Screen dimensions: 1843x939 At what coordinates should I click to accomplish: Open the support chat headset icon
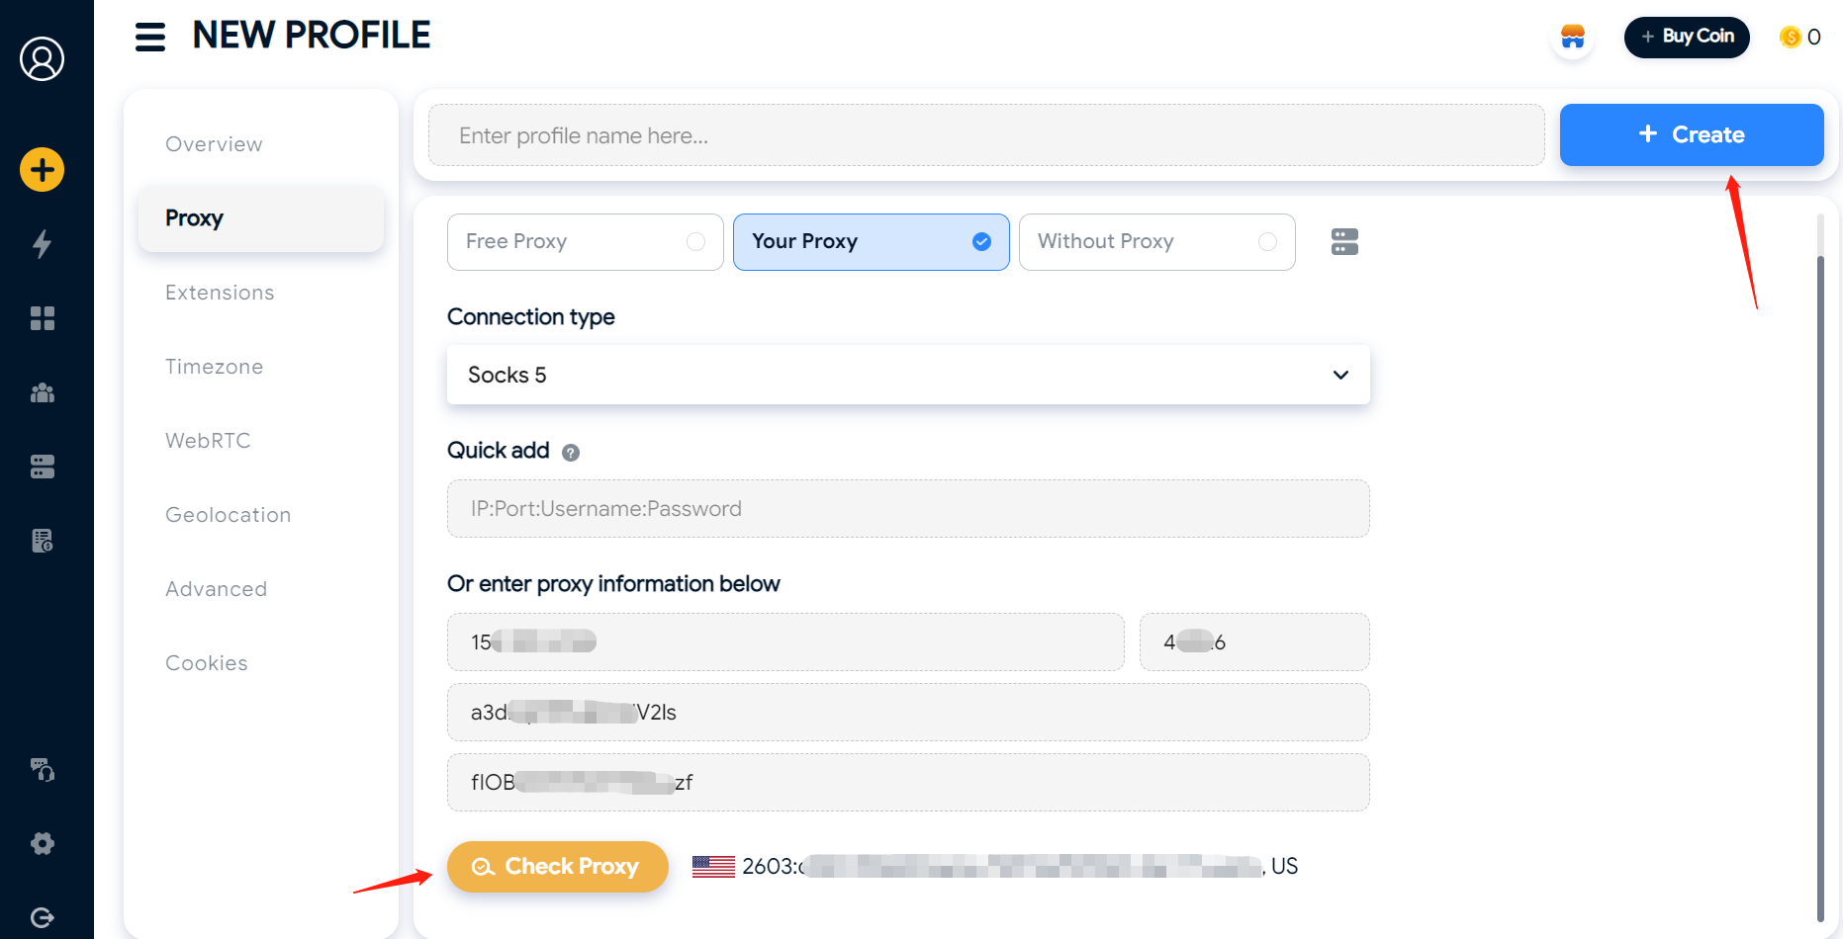point(42,769)
